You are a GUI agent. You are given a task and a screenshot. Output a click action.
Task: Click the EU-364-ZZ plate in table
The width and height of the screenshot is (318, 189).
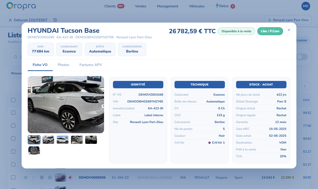(x=120, y=178)
